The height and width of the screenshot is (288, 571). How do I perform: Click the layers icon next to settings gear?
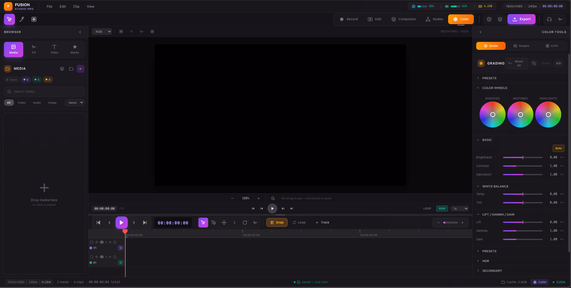500,19
